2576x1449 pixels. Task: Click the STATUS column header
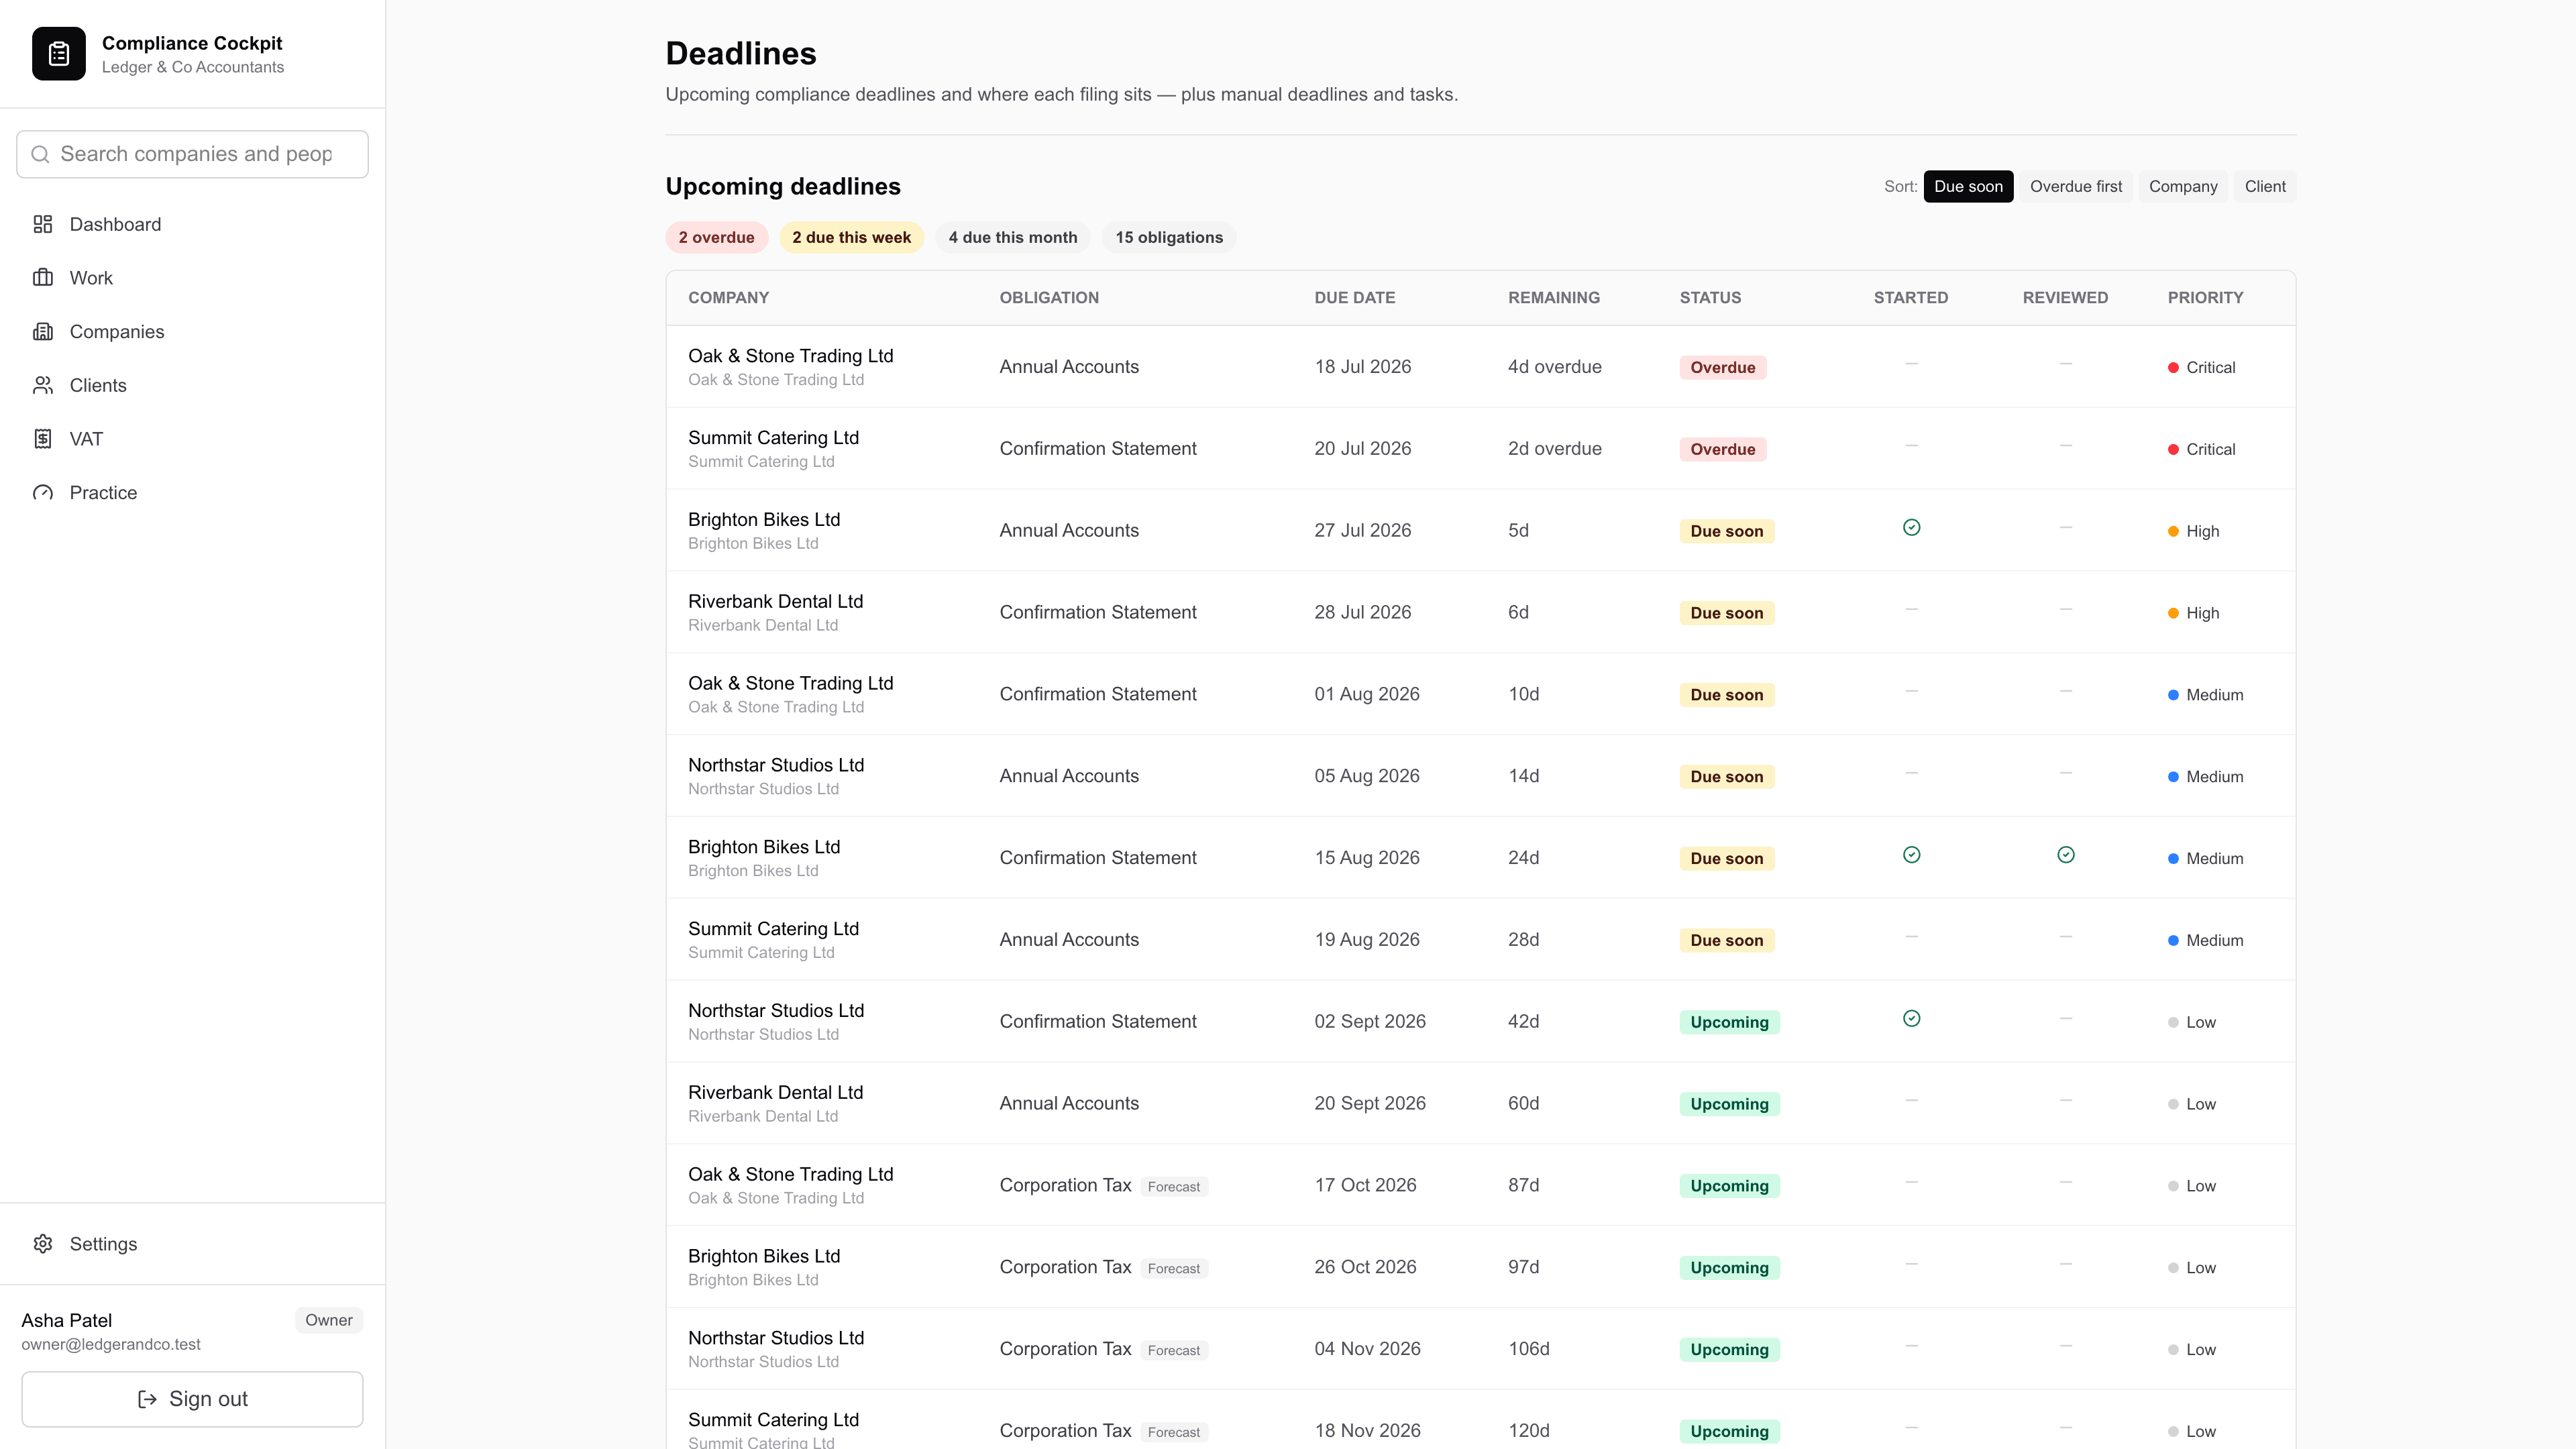pos(1710,298)
